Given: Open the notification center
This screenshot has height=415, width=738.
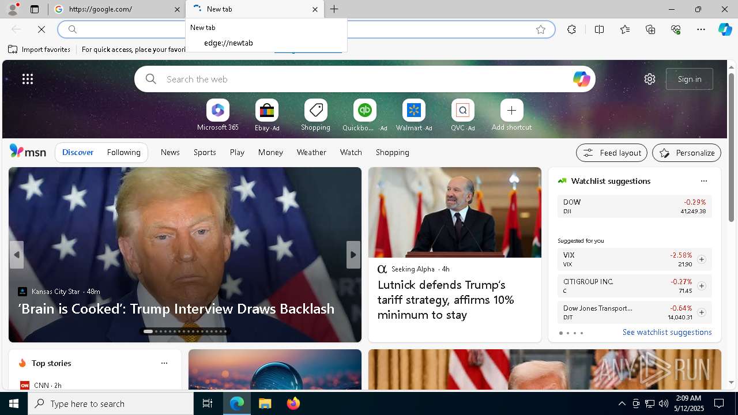Looking at the screenshot, I should pyautogui.click(x=719, y=403).
